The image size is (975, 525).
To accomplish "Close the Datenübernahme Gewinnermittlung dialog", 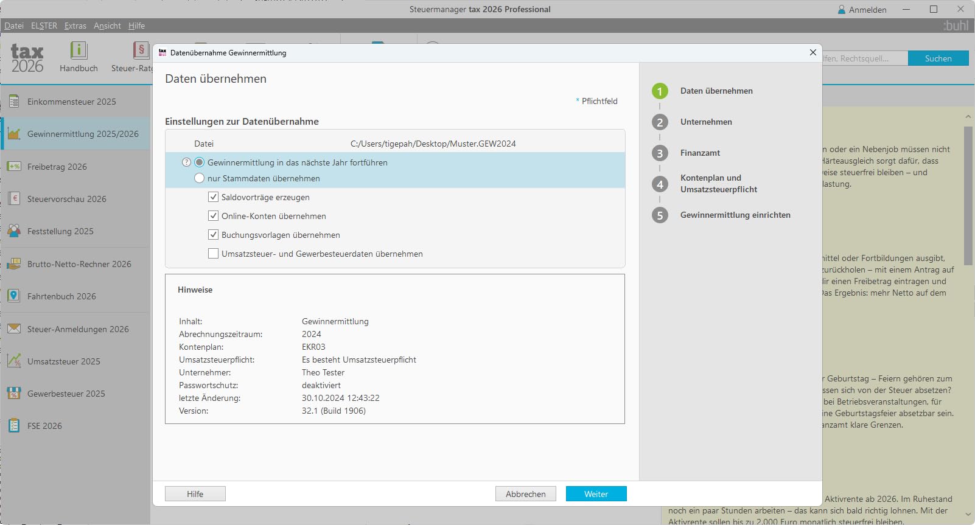I will (x=813, y=53).
